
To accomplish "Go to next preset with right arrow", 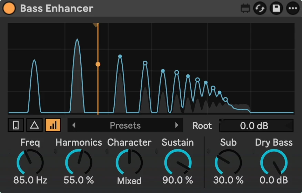I will (177, 125).
